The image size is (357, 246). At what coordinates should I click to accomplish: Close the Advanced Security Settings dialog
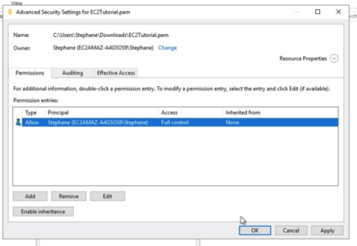coord(339,12)
